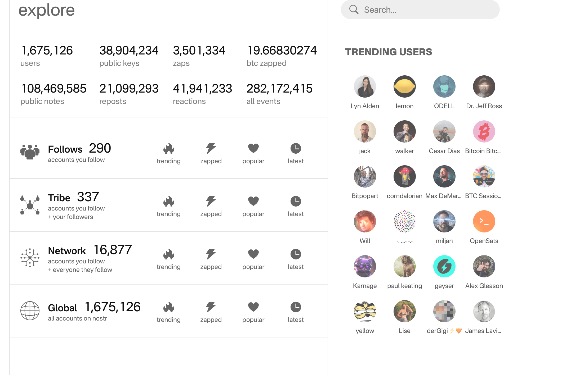Click the Tribe group icon
Image resolution: width=562 pixels, height=375 pixels.
click(x=30, y=205)
